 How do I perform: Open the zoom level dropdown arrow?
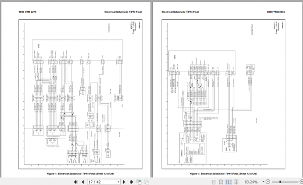click(x=263, y=181)
